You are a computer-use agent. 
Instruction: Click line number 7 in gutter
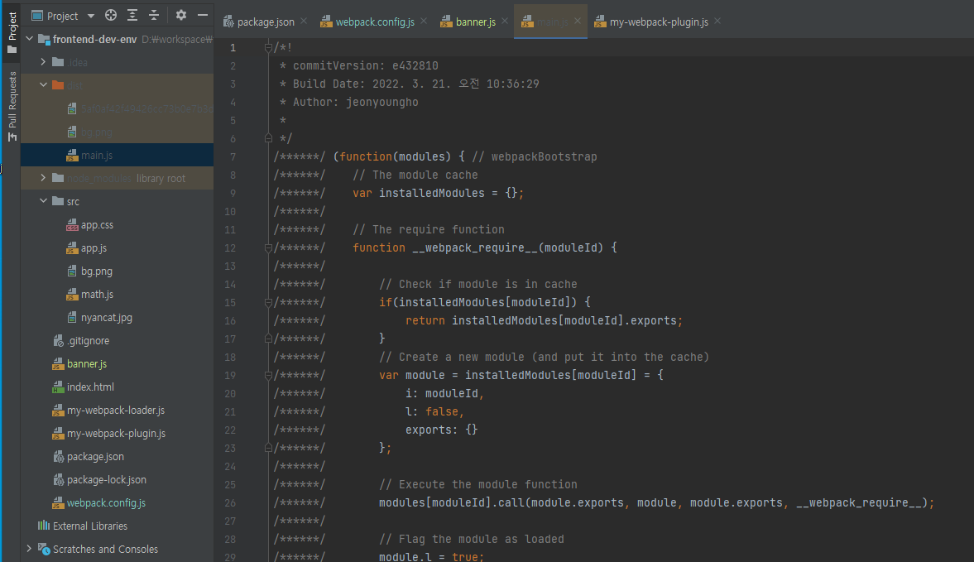233,157
